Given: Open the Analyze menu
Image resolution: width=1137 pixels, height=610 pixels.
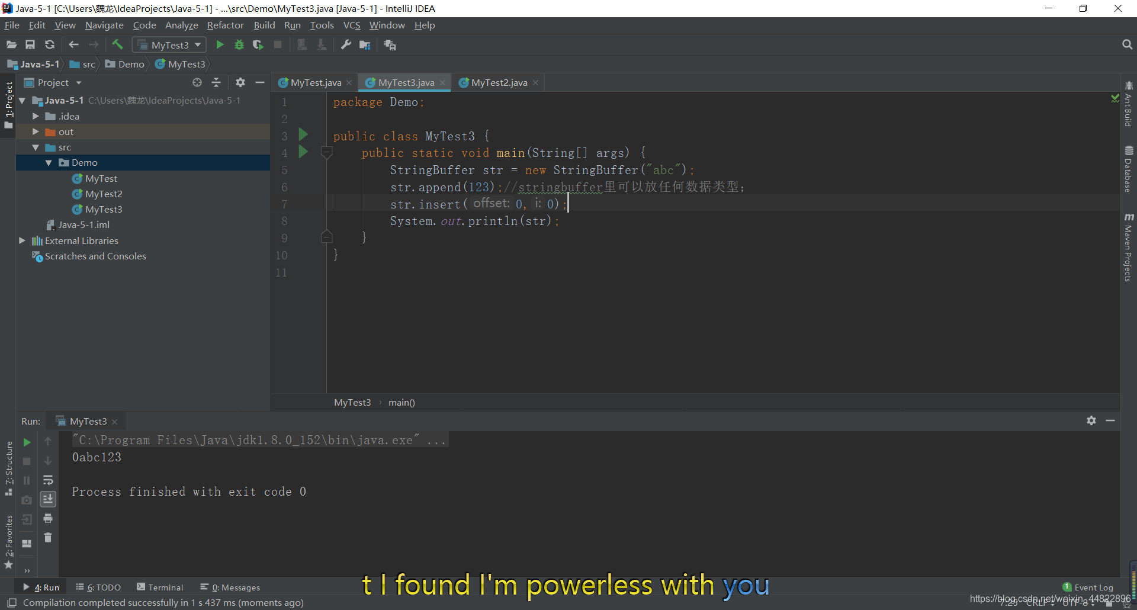Looking at the screenshot, I should (181, 25).
